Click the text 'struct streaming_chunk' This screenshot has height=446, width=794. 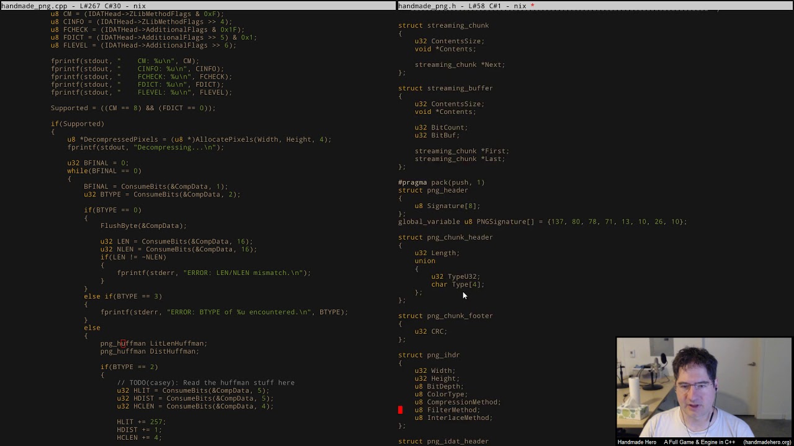pyautogui.click(x=444, y=25)
